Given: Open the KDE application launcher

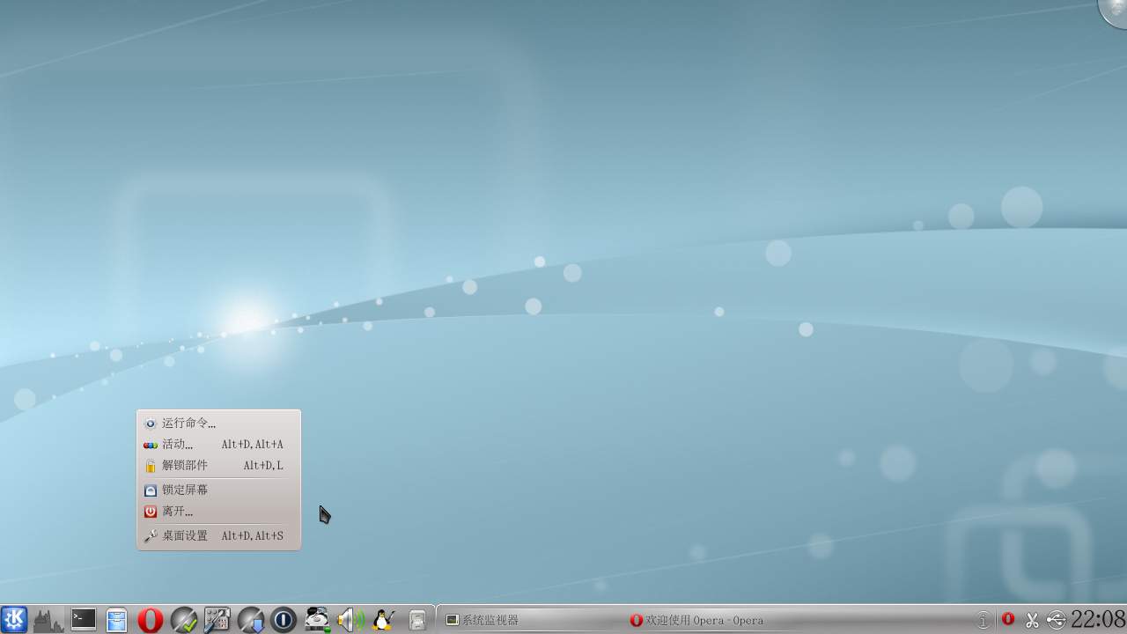Looking at the screenshot, I should pos(14,620).
